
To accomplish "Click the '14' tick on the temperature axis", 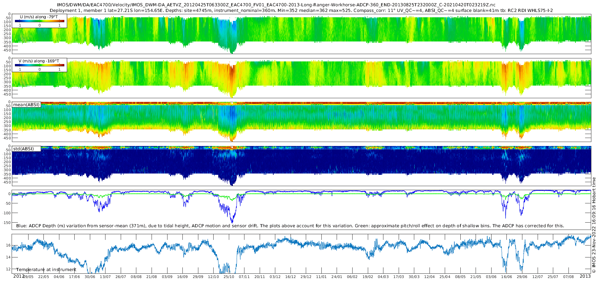I will pos(8,257).
